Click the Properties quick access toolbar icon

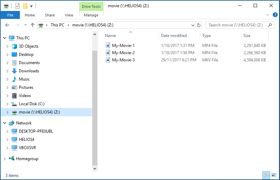click(17, 6)
